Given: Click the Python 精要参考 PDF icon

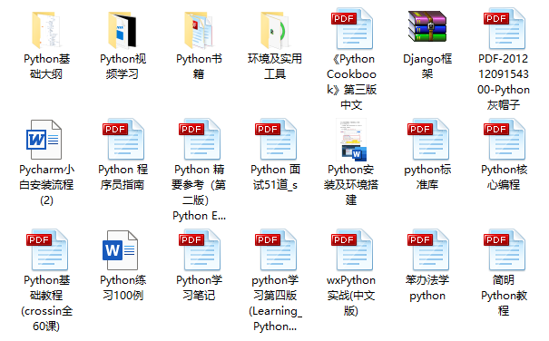Looking at the screenshot, I should (x=199, y=140).
